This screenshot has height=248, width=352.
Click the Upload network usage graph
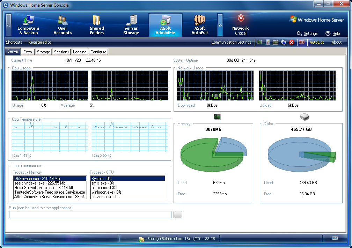click(x=297, y=85)
